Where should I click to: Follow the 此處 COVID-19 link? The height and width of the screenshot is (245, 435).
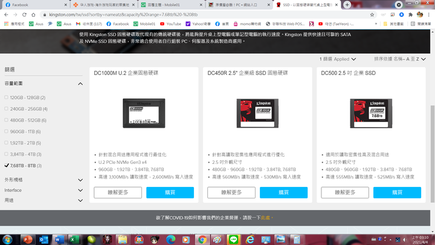(265, 218)
